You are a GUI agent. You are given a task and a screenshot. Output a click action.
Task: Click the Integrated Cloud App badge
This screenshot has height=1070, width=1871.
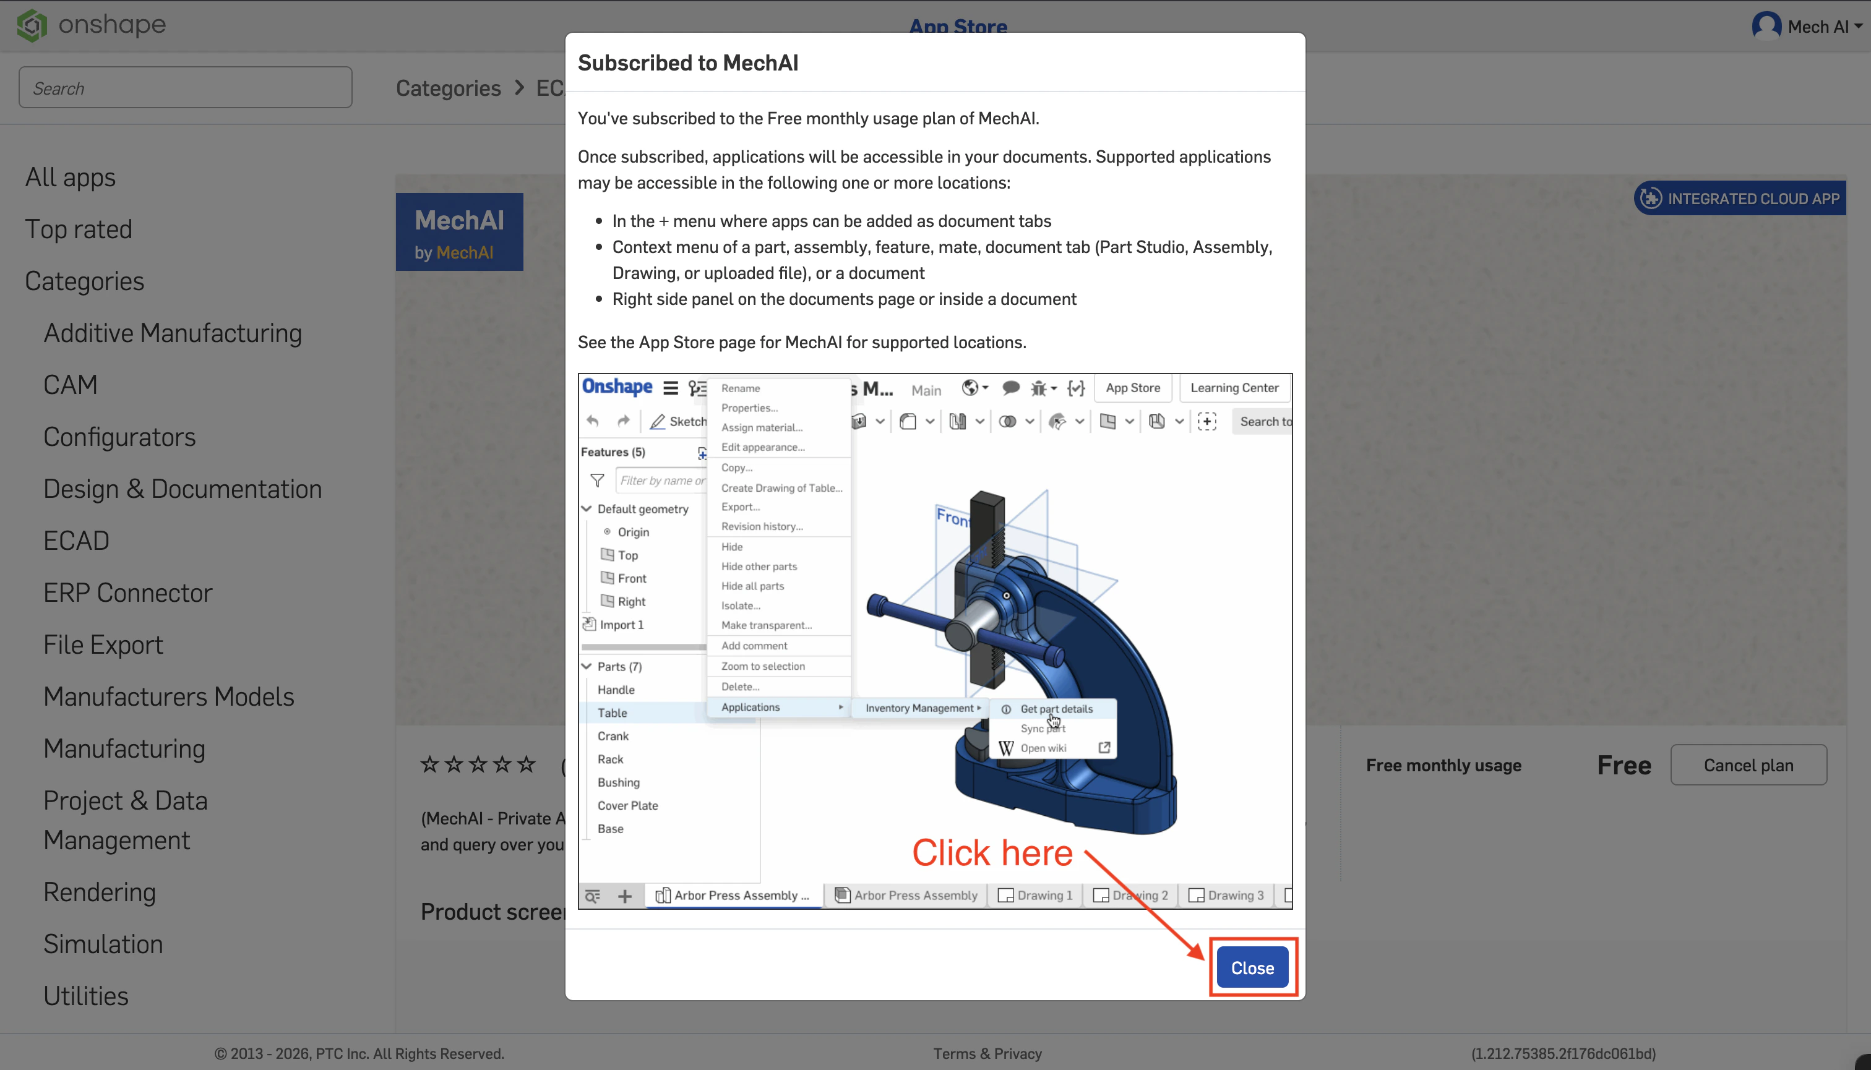tap(1740, 198)
